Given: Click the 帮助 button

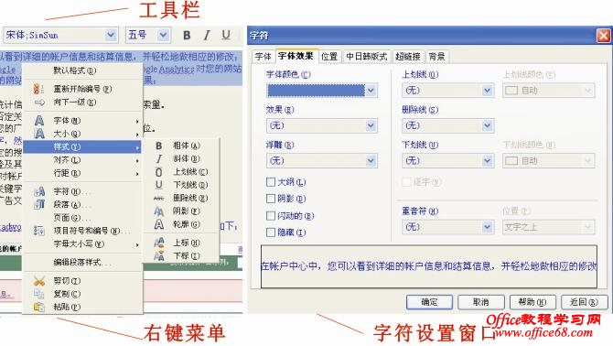Looking at the screenshot, I should click(532, 302).
